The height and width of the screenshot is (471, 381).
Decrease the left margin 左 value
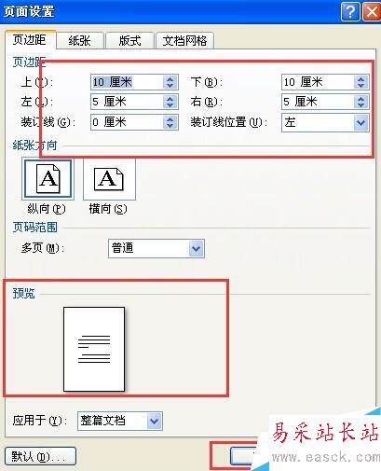pyautogui.click(x=170, y=105)
